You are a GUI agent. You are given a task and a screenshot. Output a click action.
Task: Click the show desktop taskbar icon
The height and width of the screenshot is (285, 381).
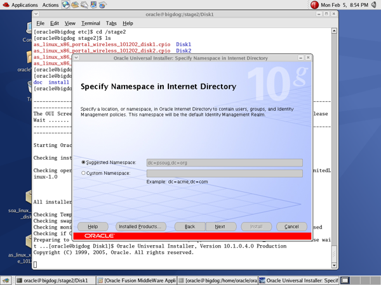[6, 281]
